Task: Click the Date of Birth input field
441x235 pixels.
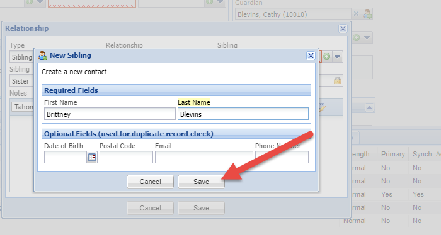Action: tap(66, 157)
